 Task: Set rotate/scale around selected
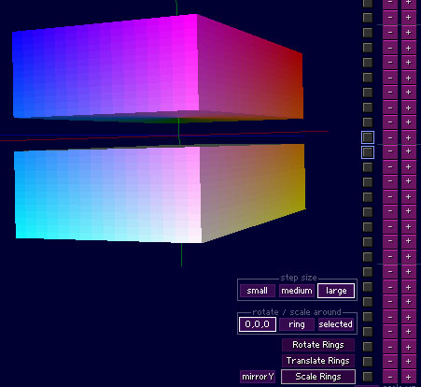[335, 324]
